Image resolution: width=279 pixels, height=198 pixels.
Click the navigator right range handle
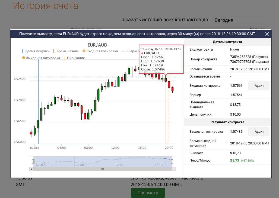click(x=172, y=161)
